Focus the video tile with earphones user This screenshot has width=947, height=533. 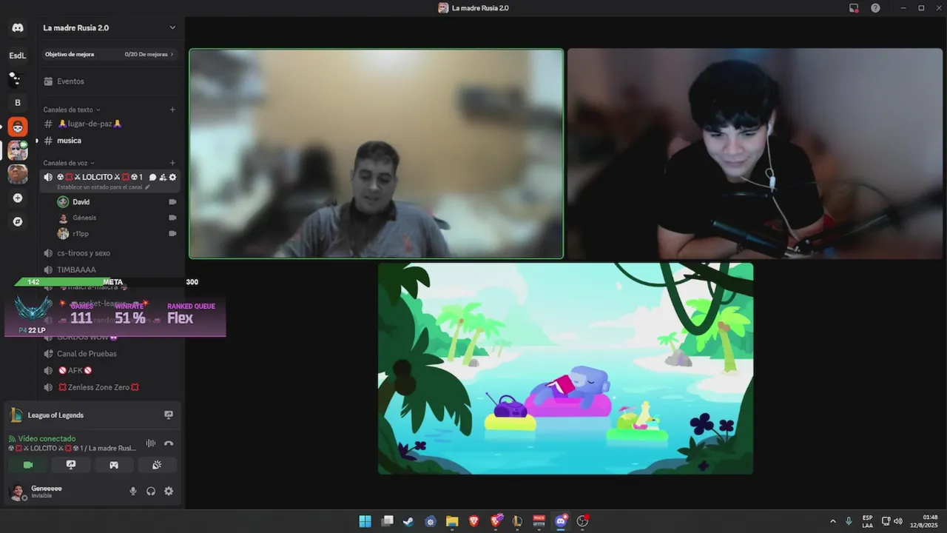755,154
